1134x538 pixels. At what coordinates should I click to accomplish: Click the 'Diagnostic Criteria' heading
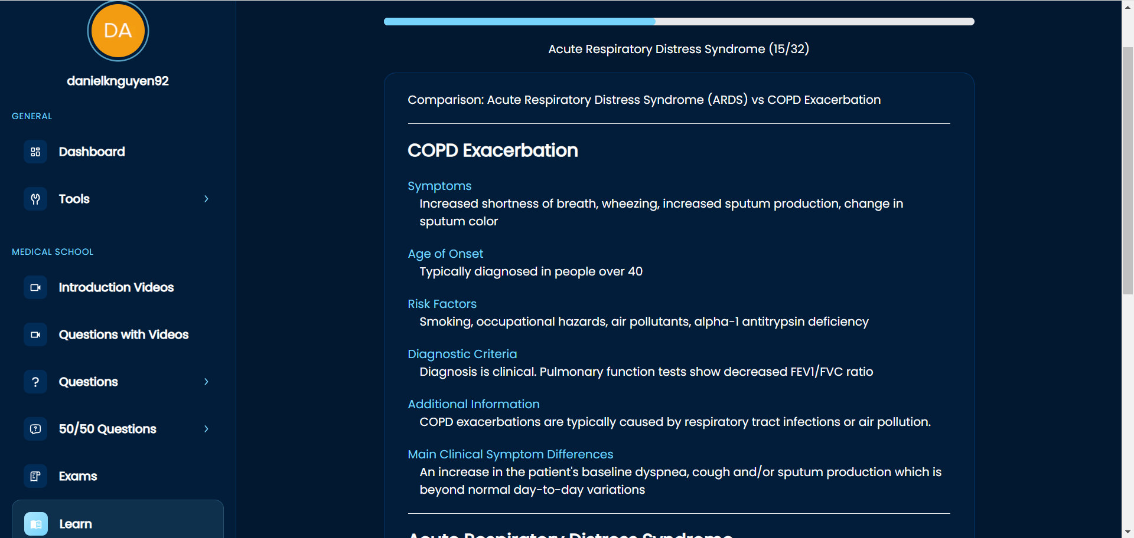coord(462,354)
